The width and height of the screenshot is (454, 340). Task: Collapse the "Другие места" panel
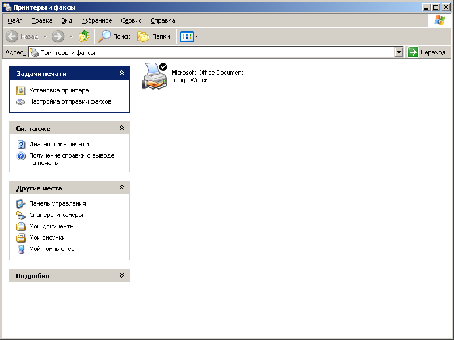pos(121,188)
